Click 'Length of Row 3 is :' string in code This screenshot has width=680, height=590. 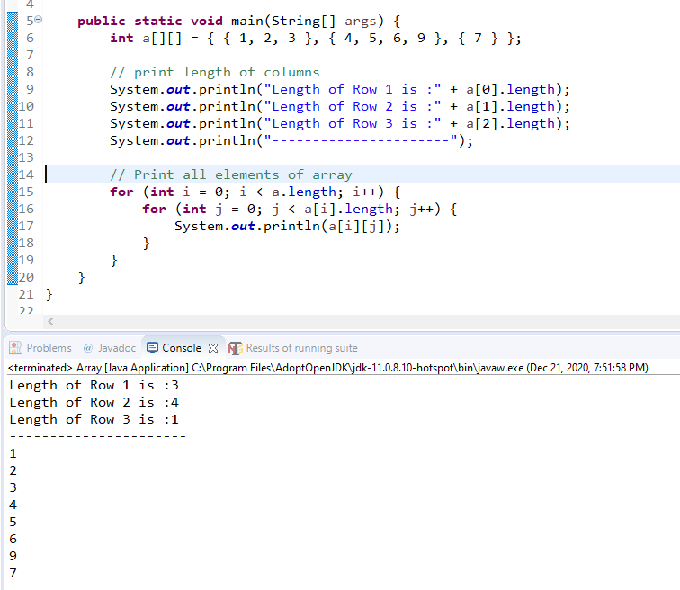pyautogui.click(x=353, y=123)
